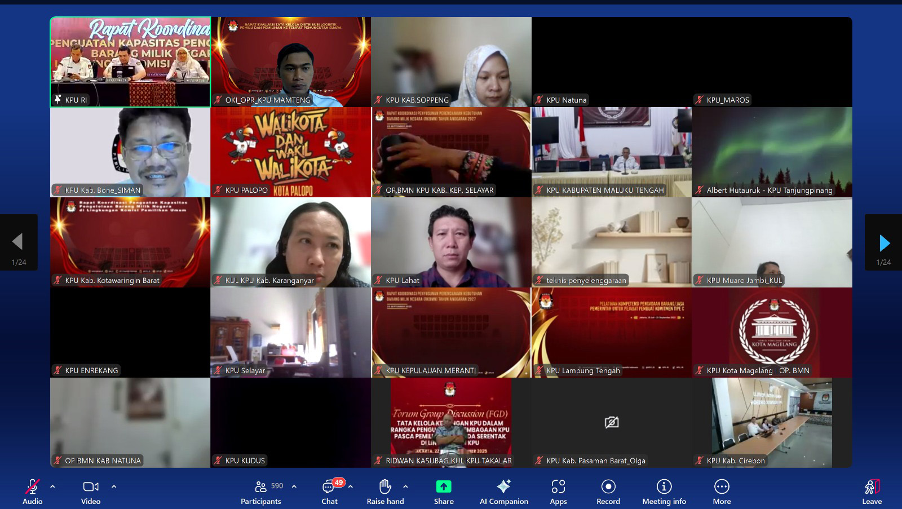
Task: Open Meeting info
Action: pyautogui.click(x=664, y=492)
